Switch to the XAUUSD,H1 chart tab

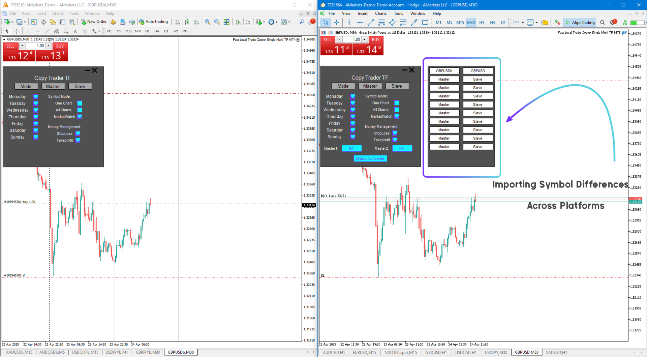[x=556, y=352]
